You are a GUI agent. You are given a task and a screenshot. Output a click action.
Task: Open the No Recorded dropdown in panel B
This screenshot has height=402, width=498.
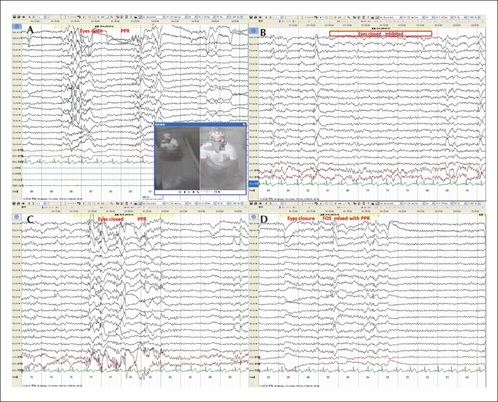[391, 17]
